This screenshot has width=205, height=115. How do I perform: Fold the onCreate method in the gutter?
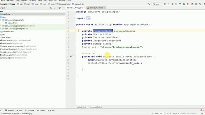[75, 57]
